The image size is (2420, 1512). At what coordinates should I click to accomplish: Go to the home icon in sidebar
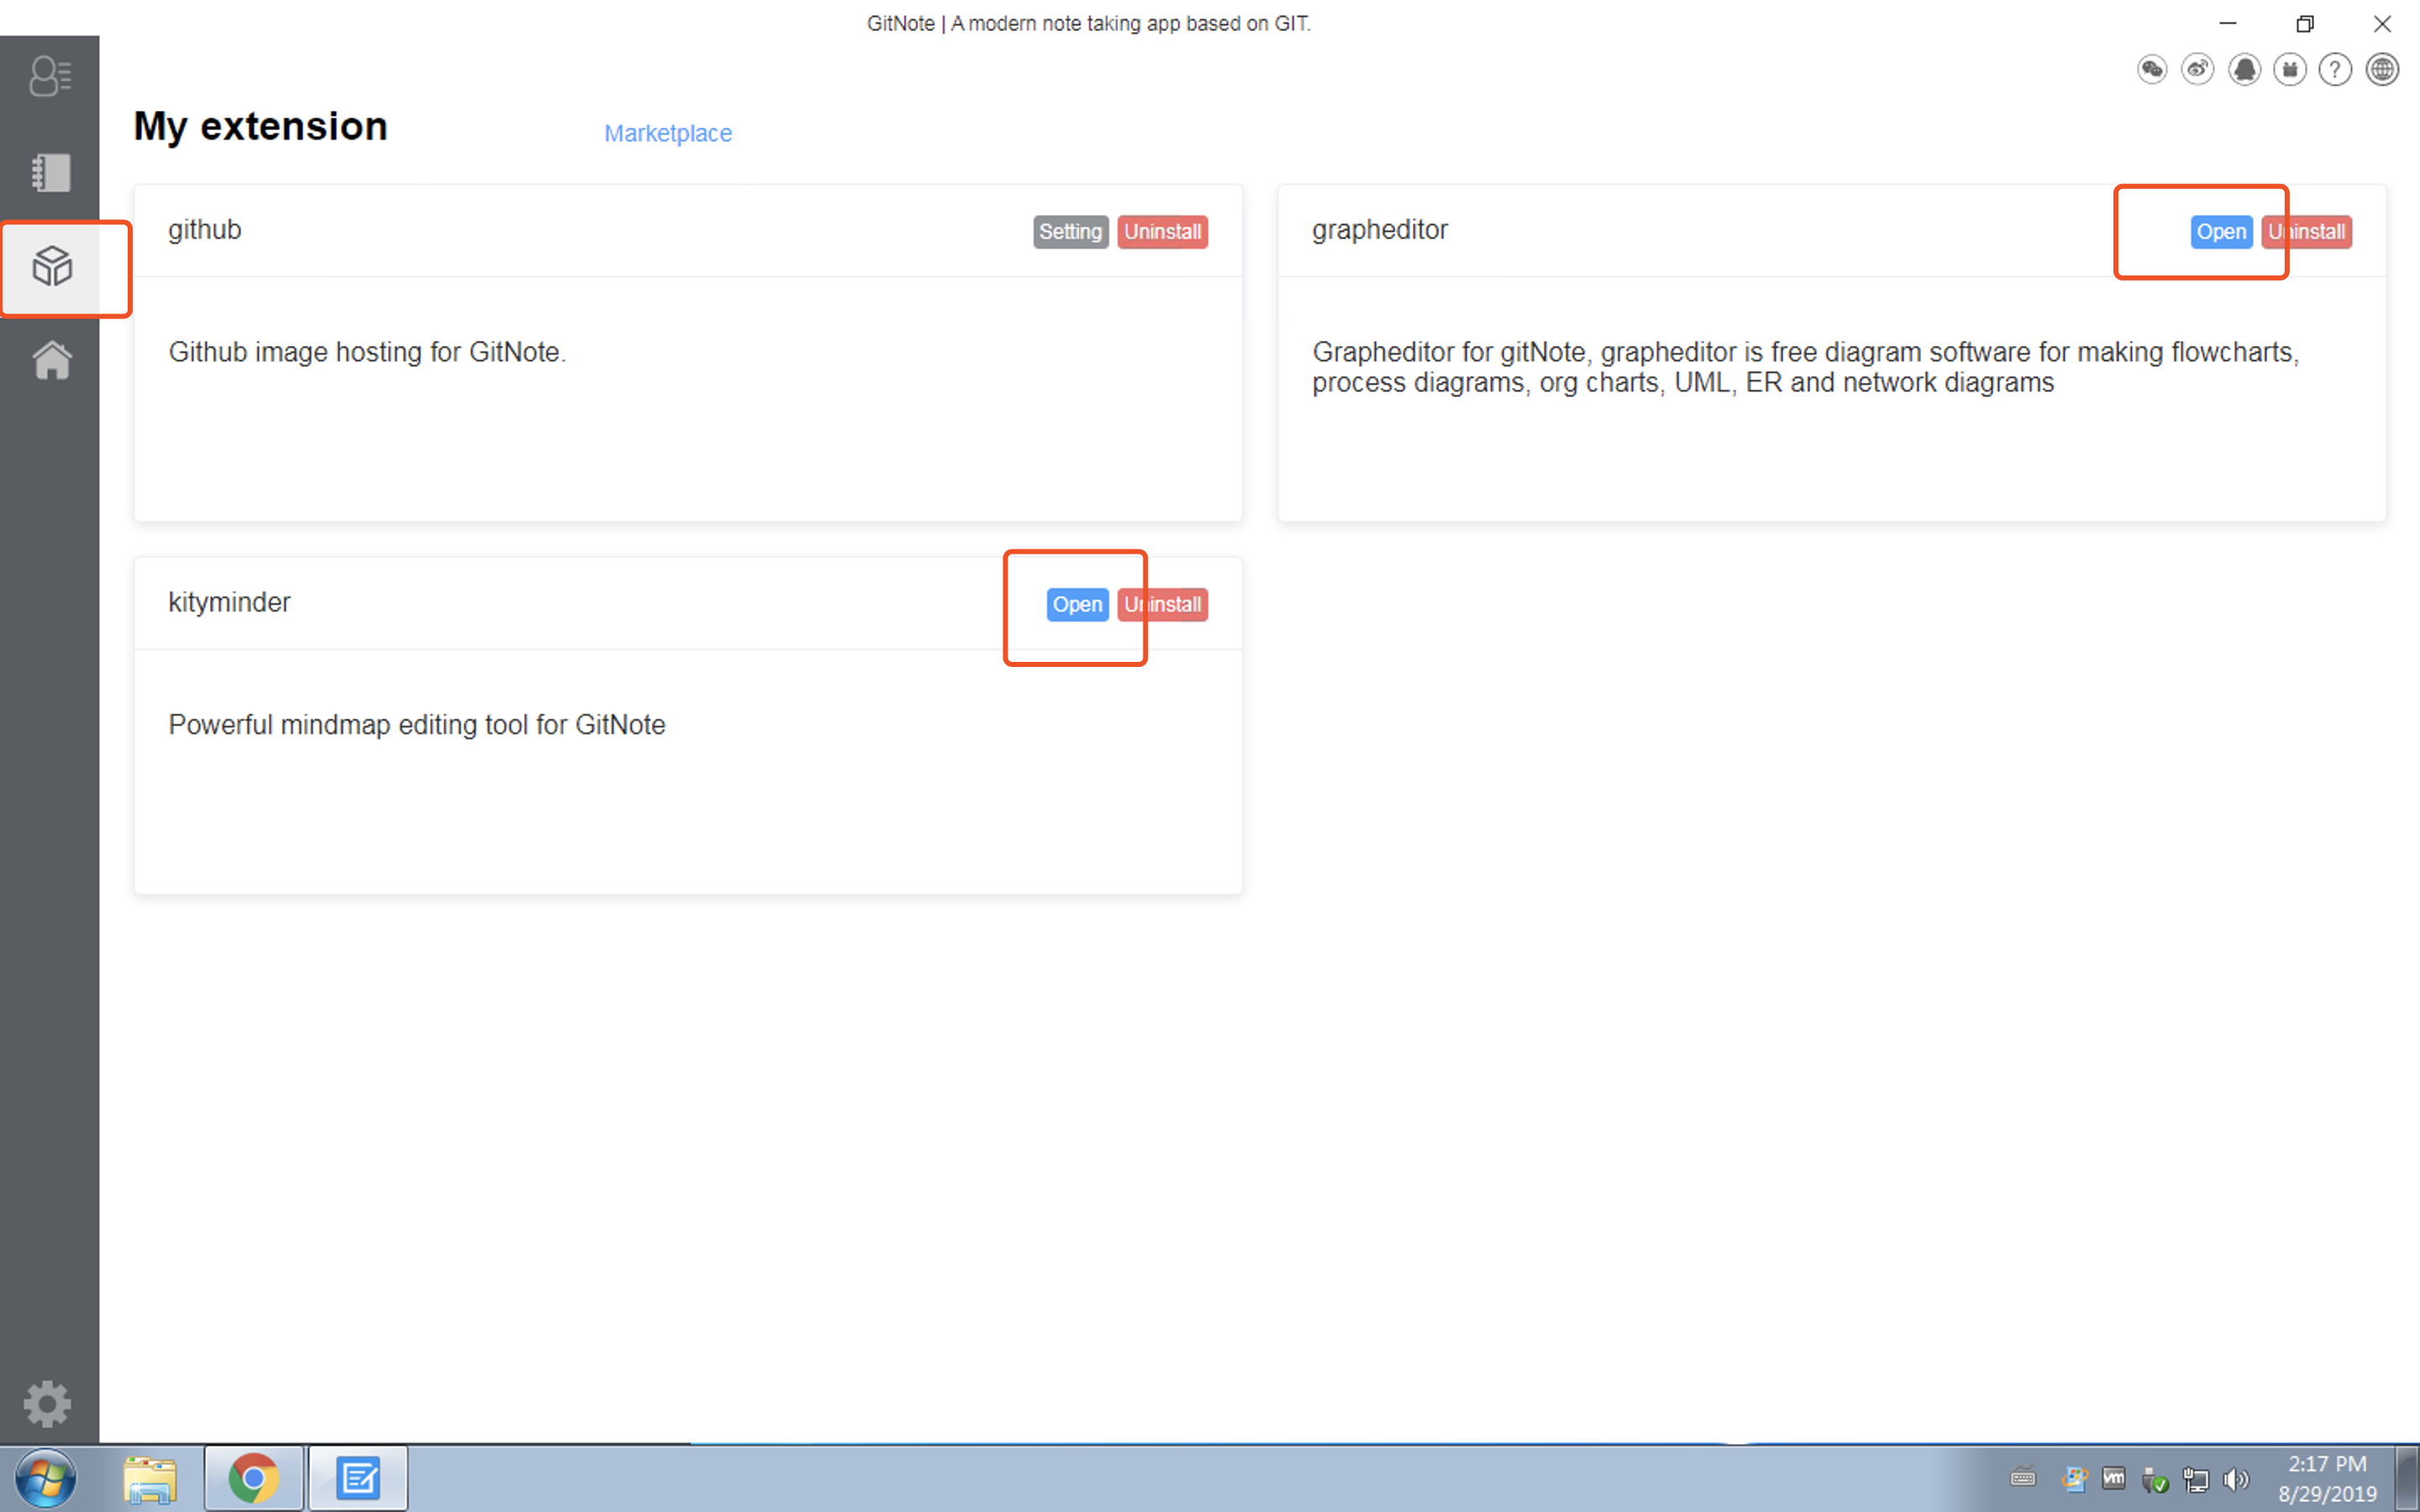click(x=52, y=360)
